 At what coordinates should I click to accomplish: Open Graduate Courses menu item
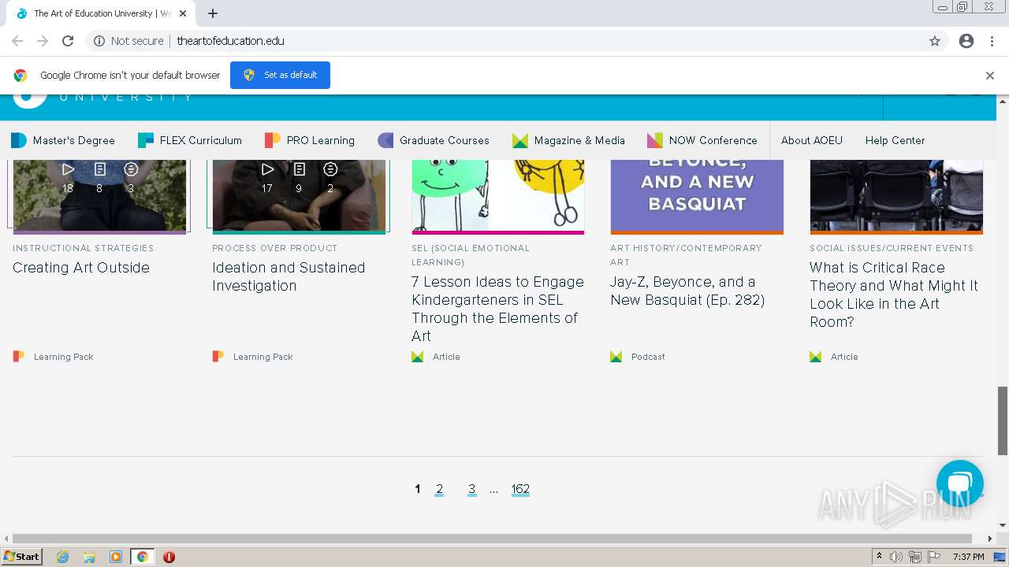pyautogui.click(x=434, y=140)
